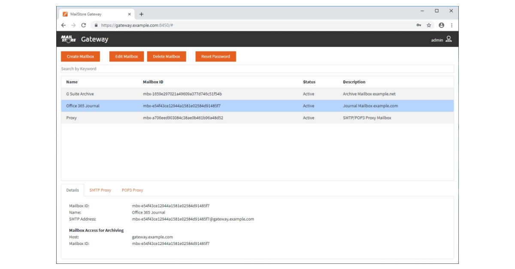Viewport: 515px width, 269px height.
Task: Click the MailStore logo in header
Action: 69,39
